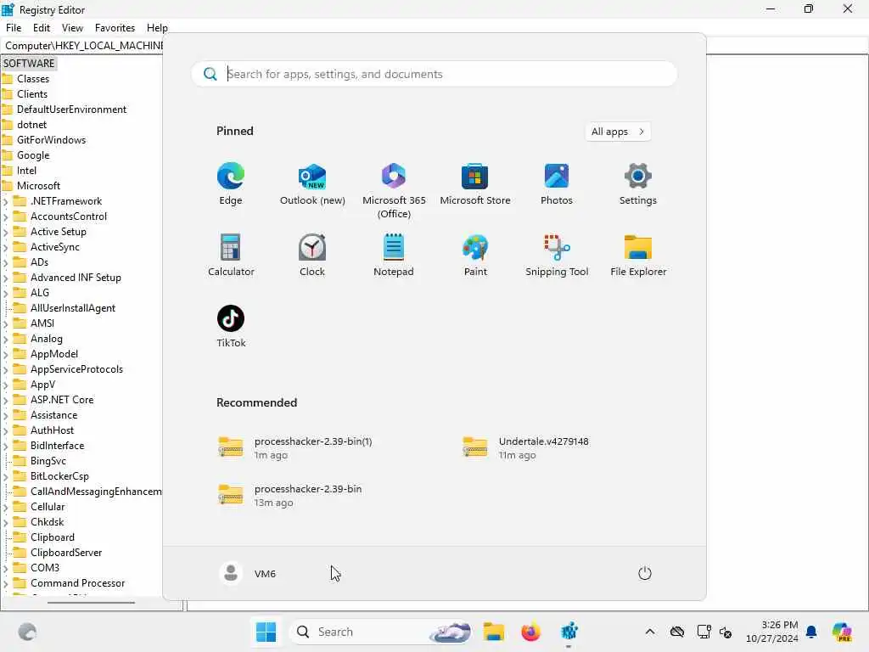Launch Notepad from Start menu
The height and width of the screenshot is (652, 869).
(x=394, y=255)
